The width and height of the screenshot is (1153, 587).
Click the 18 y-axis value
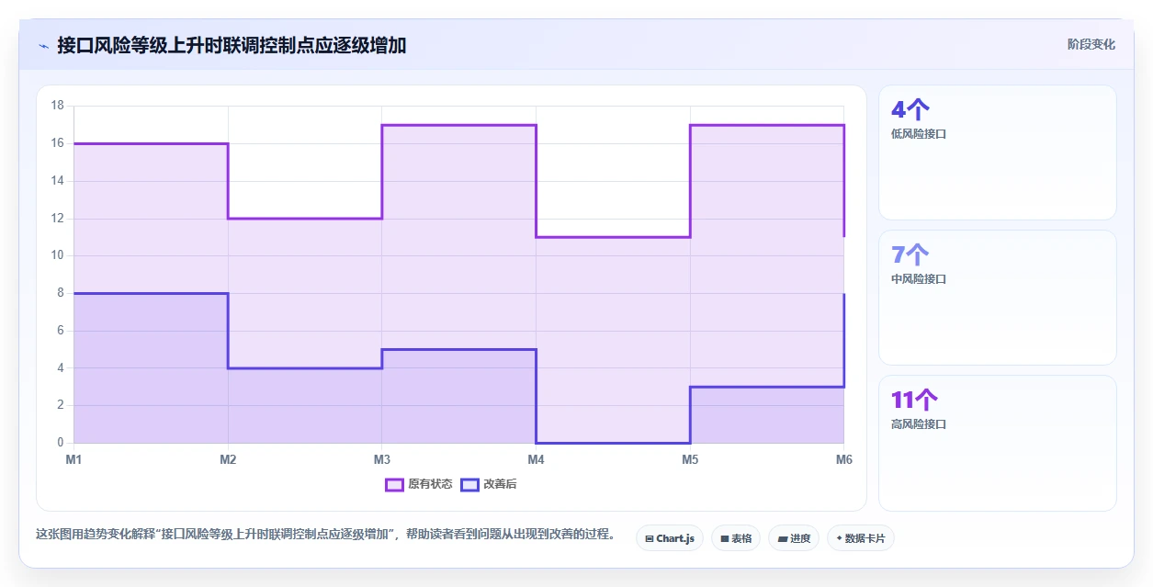pyautogui.click(x=57, y=106)
